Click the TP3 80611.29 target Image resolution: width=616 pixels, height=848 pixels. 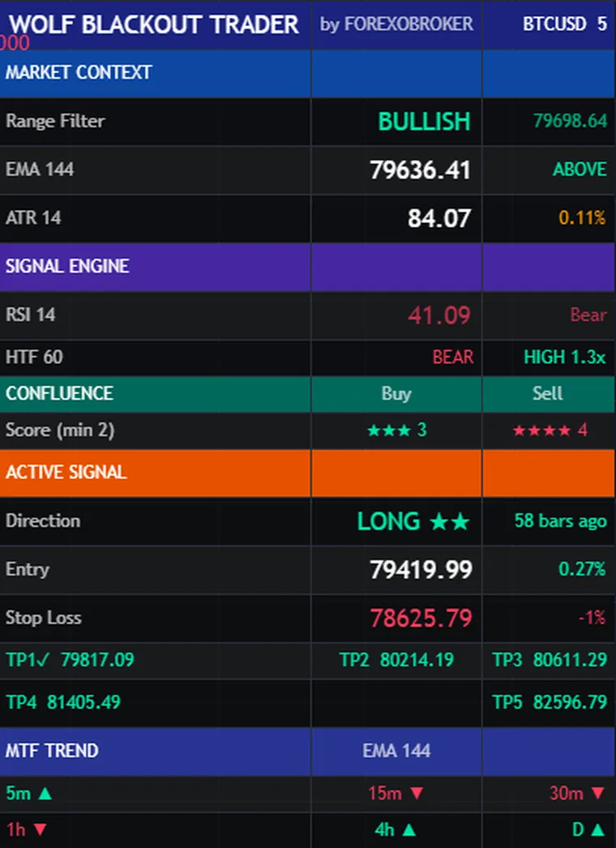550,660
